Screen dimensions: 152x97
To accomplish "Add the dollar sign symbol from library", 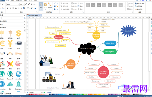I will click(18, 33).
